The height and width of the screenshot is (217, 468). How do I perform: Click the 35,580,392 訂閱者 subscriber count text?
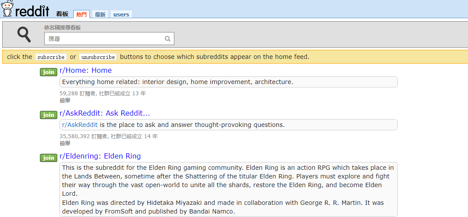pos(84,136)
